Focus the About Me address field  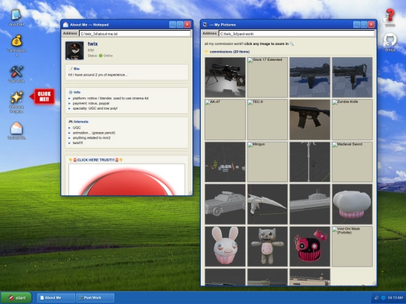(135, 34)
